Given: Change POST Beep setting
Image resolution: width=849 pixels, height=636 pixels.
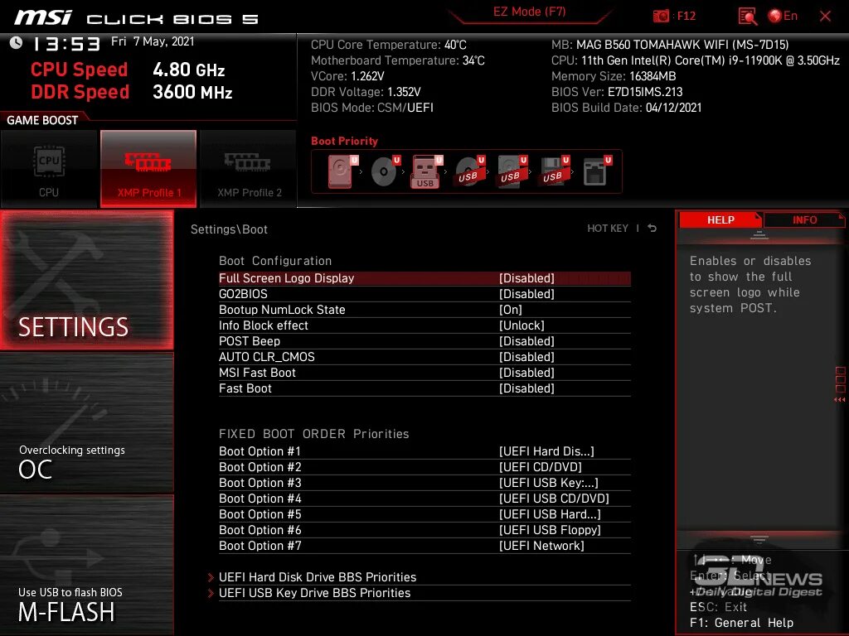Looking at the screenshot, I should point(424,340).
